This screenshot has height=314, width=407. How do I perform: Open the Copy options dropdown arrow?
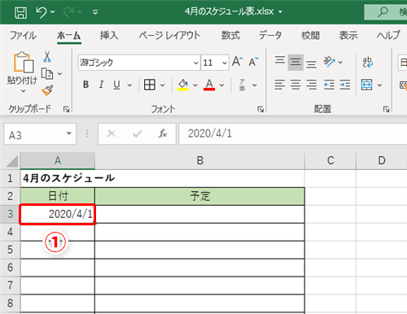pyautogui.click(x=59, y=73)
